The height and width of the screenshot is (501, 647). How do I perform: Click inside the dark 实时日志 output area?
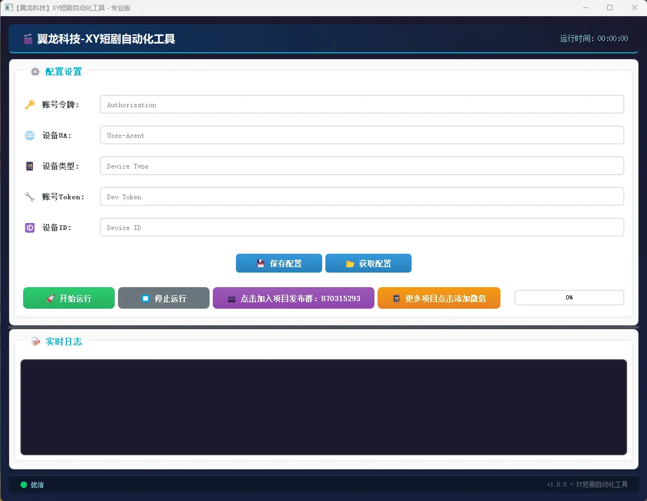(323, 407)
